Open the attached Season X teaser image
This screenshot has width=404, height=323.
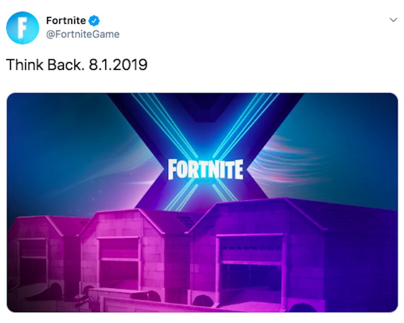[202, 203]
